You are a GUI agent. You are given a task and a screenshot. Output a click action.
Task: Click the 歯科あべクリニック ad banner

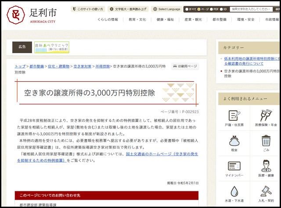click(52, 47)
